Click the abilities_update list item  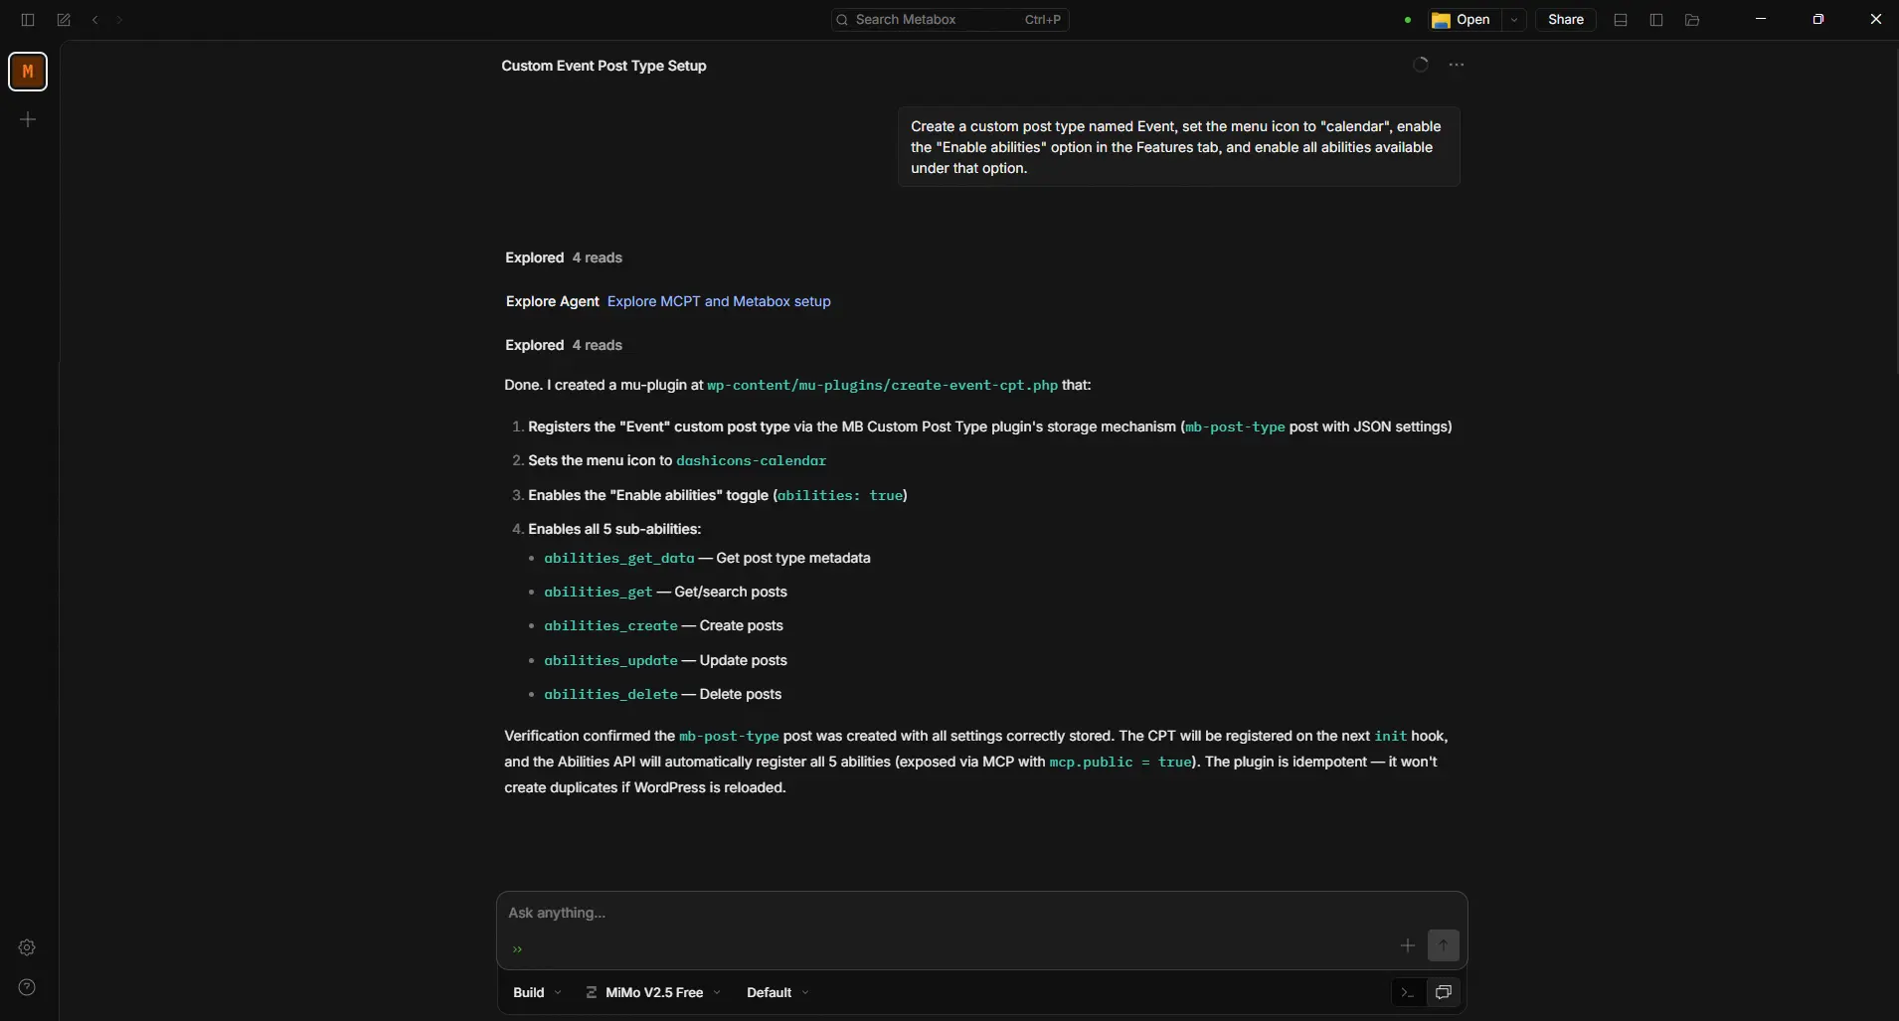tap(665, 660)
